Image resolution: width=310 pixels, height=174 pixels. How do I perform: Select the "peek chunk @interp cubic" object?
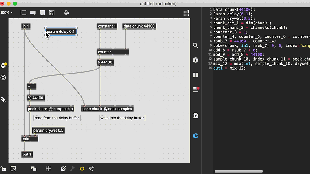click(50, 109)
